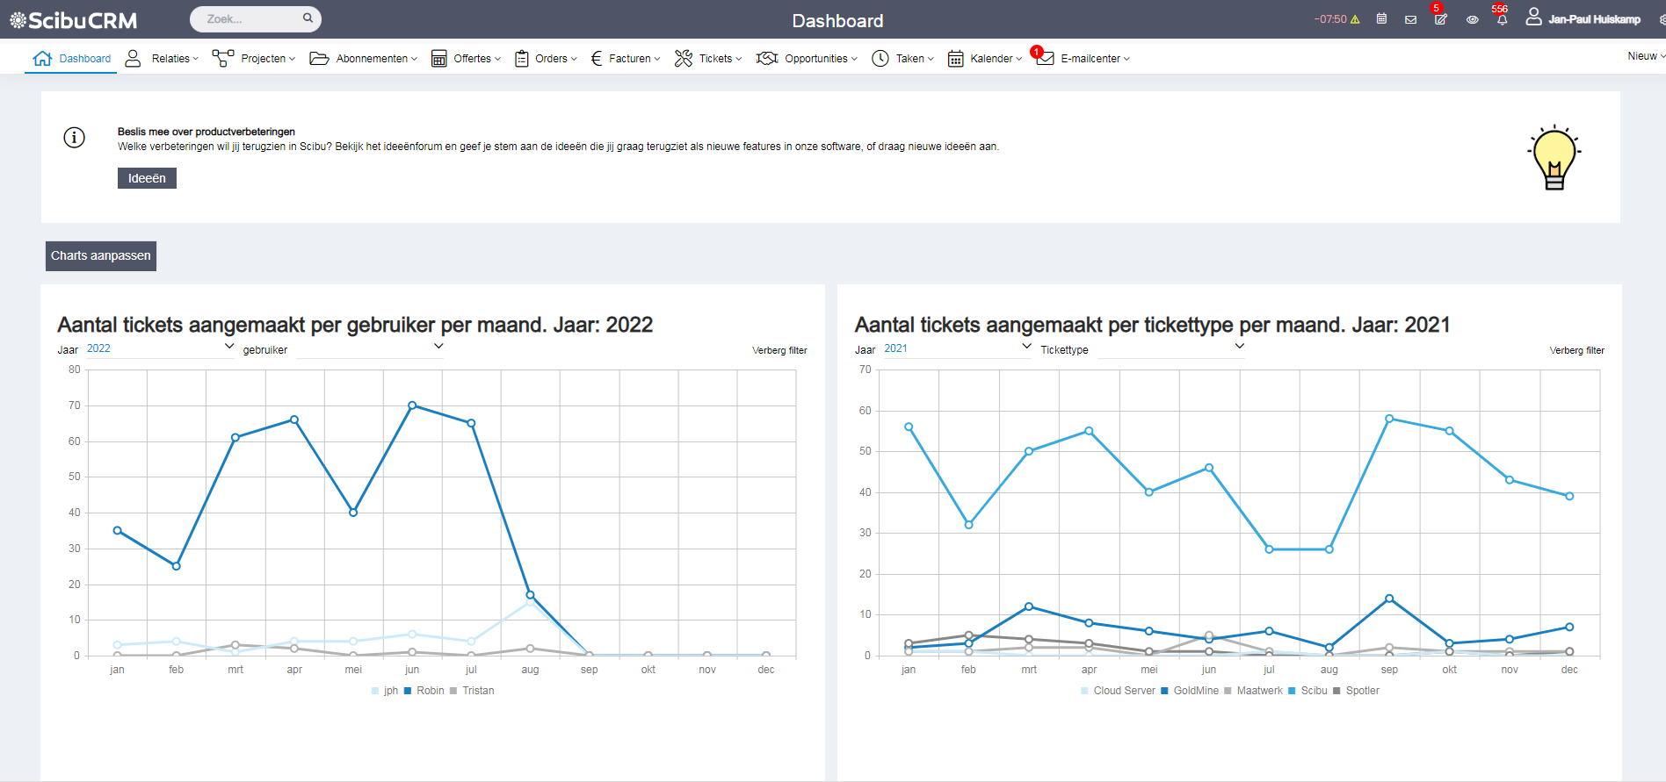Open the Jaar 2021 dropdown
Screen dimensions: 1666x782
(x=958, y=348)
